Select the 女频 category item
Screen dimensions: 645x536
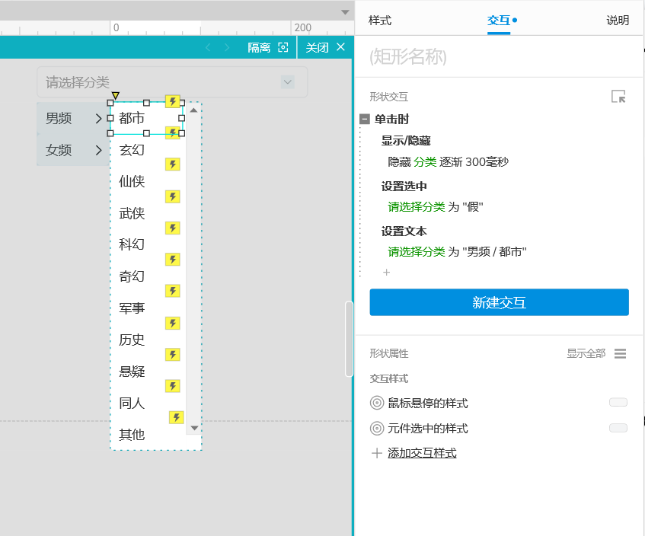click(73, 150)
